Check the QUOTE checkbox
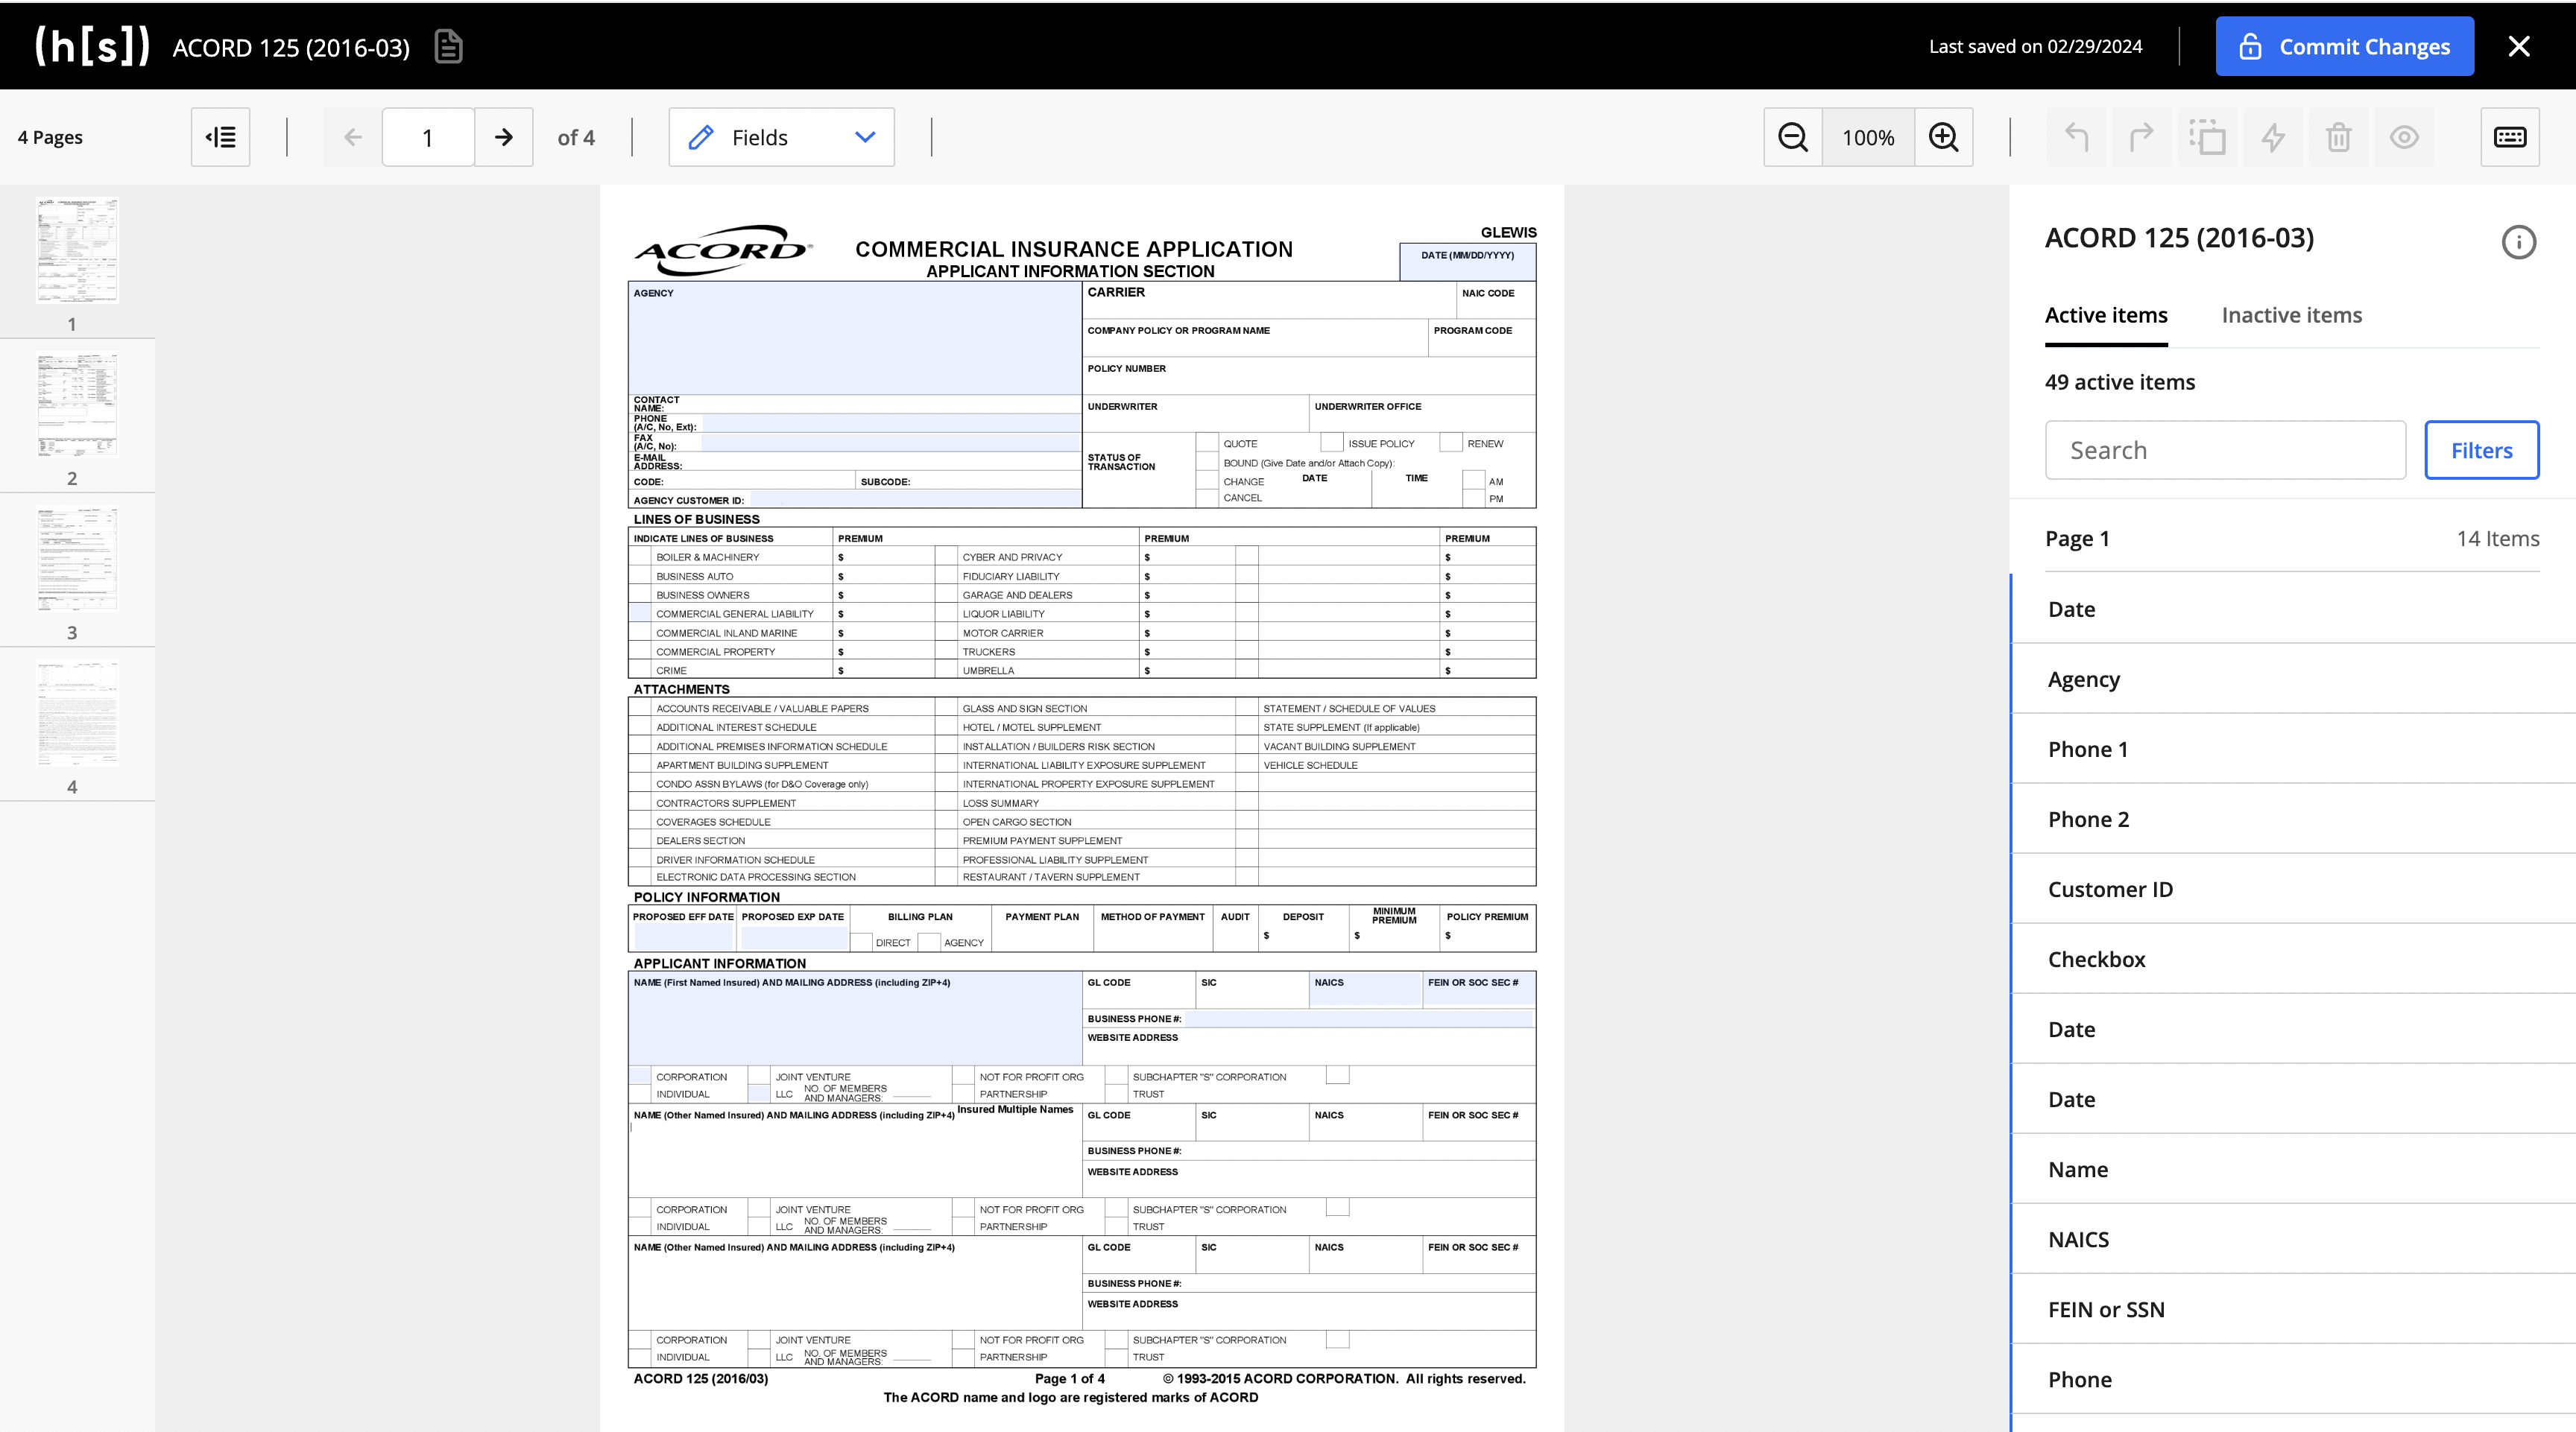Viewport: 2576px width, 1432px height. (x=1207, y=443)
